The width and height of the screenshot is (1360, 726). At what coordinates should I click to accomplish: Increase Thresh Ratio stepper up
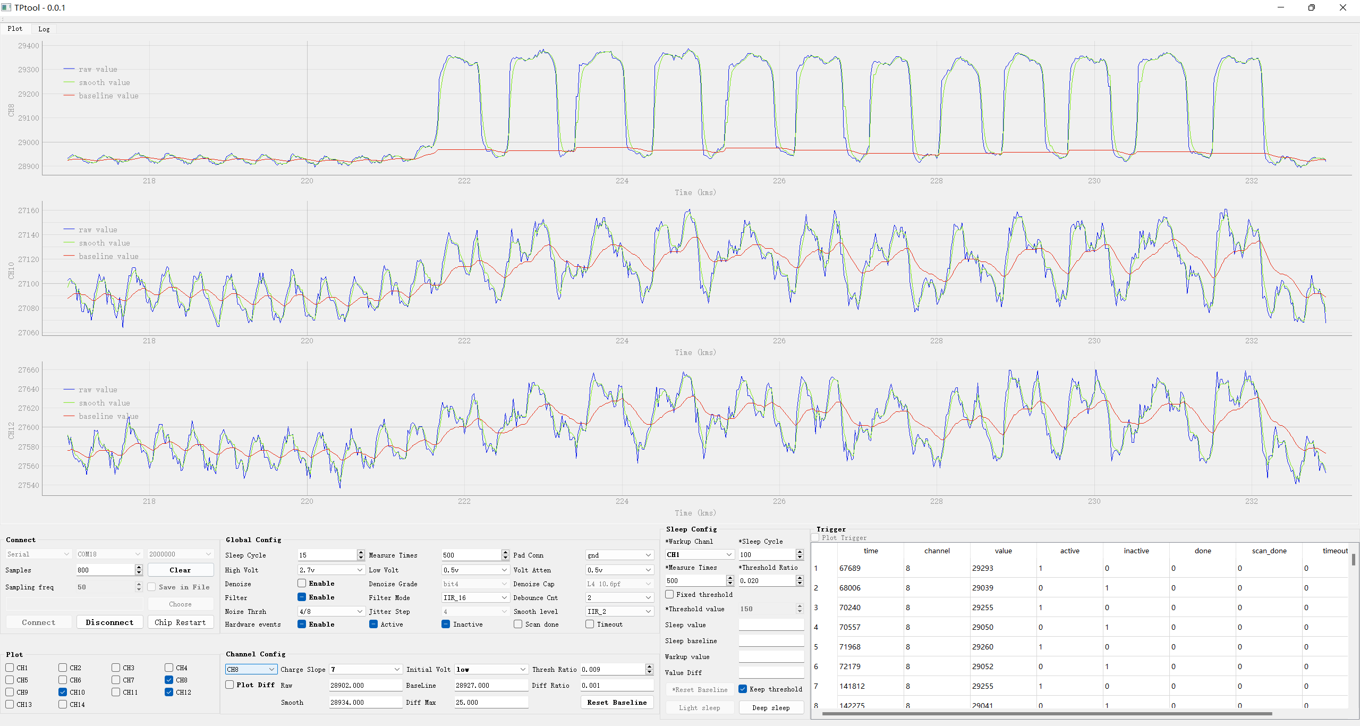point(649,666)
